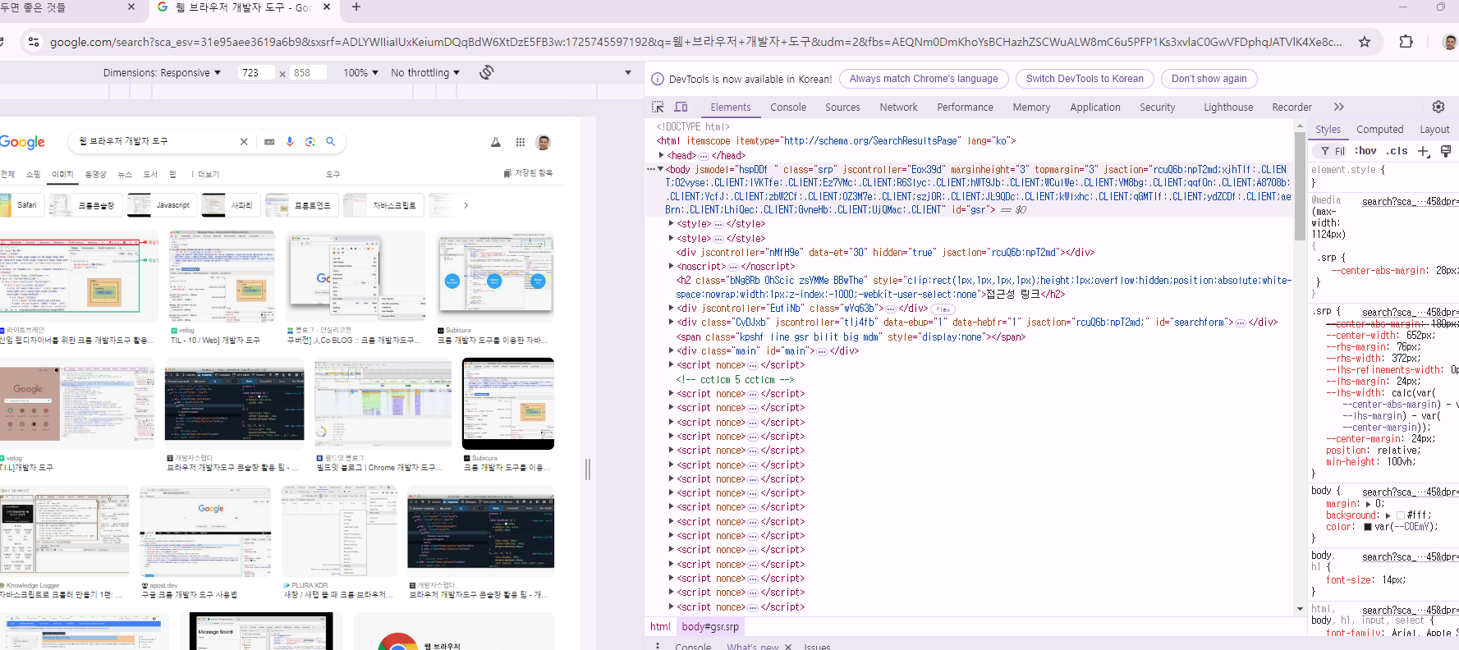1459x650 pixels.
Task: Open the Chrome profile avatar in toolbar
Action: click(x=1450, y=42)
